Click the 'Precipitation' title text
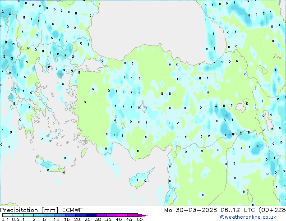Viewport: 286px width, 221px height. coord(19,210)
